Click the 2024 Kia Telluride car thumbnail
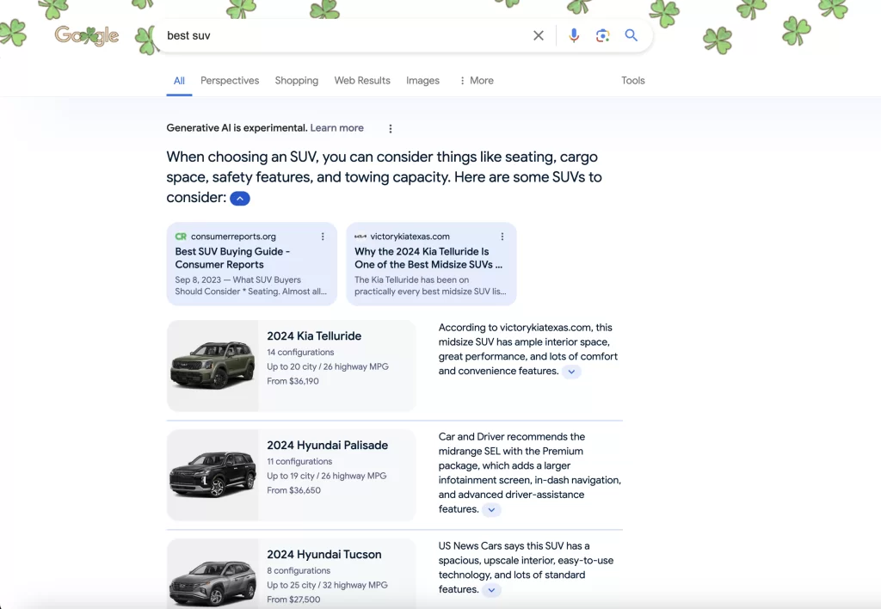The image size is (881, 609). pyautogui.click(x=213, y=366)
